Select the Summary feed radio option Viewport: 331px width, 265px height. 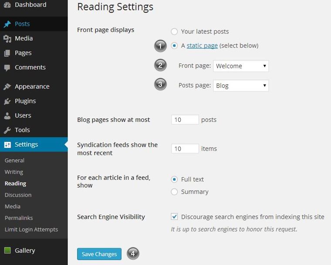pyautogui.click(x=174, y=192)
